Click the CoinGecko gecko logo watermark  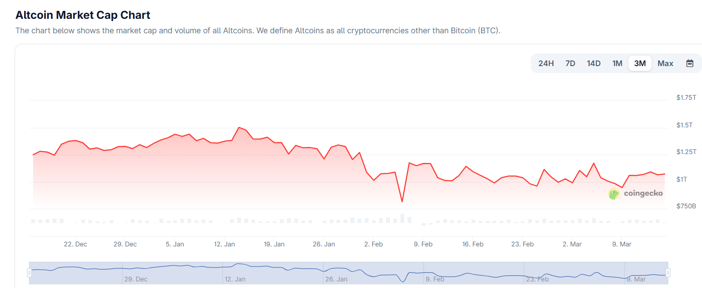614,193
